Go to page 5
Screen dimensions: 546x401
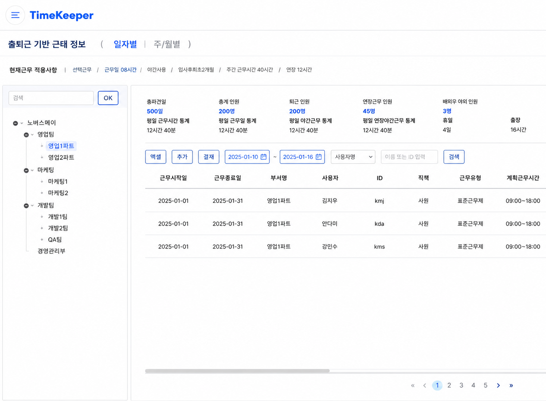pos(486,385)
